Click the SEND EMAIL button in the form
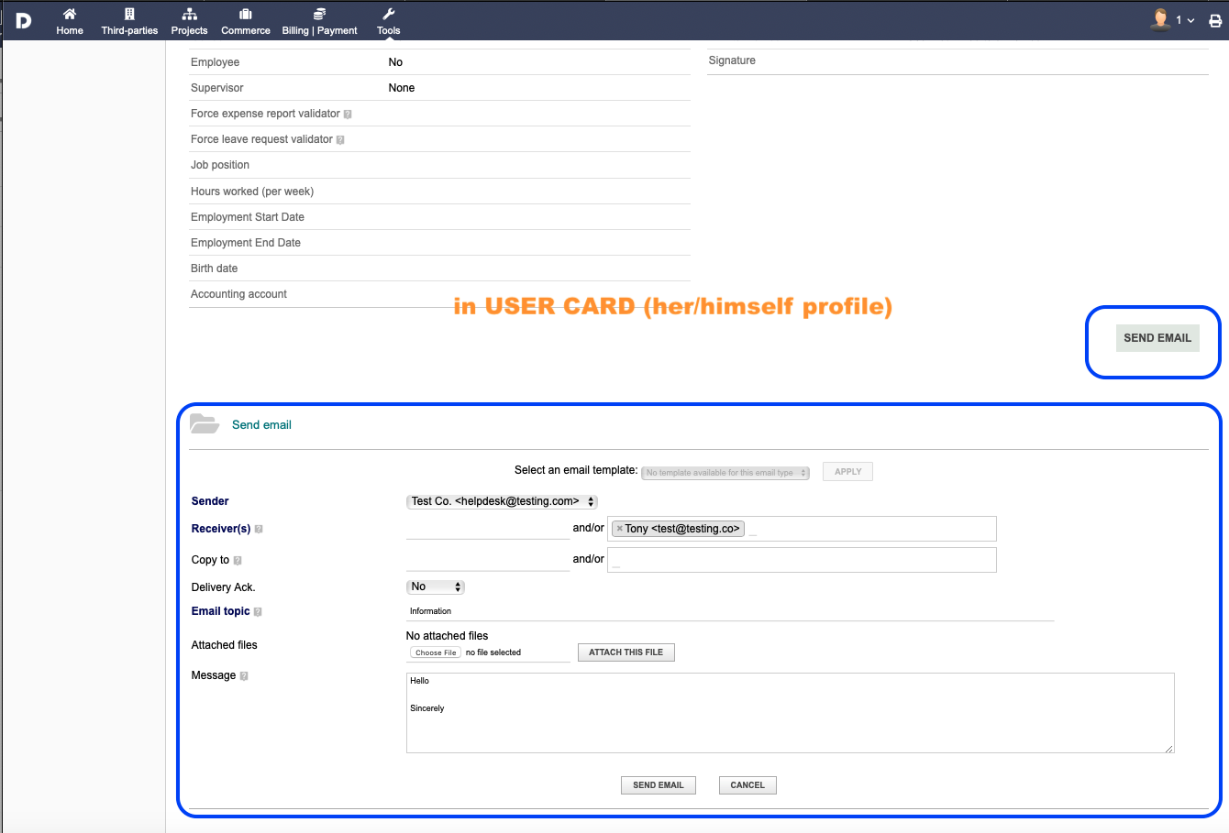Image resolution: width=1229 pixels, height=833 pixels. (659, 785)
